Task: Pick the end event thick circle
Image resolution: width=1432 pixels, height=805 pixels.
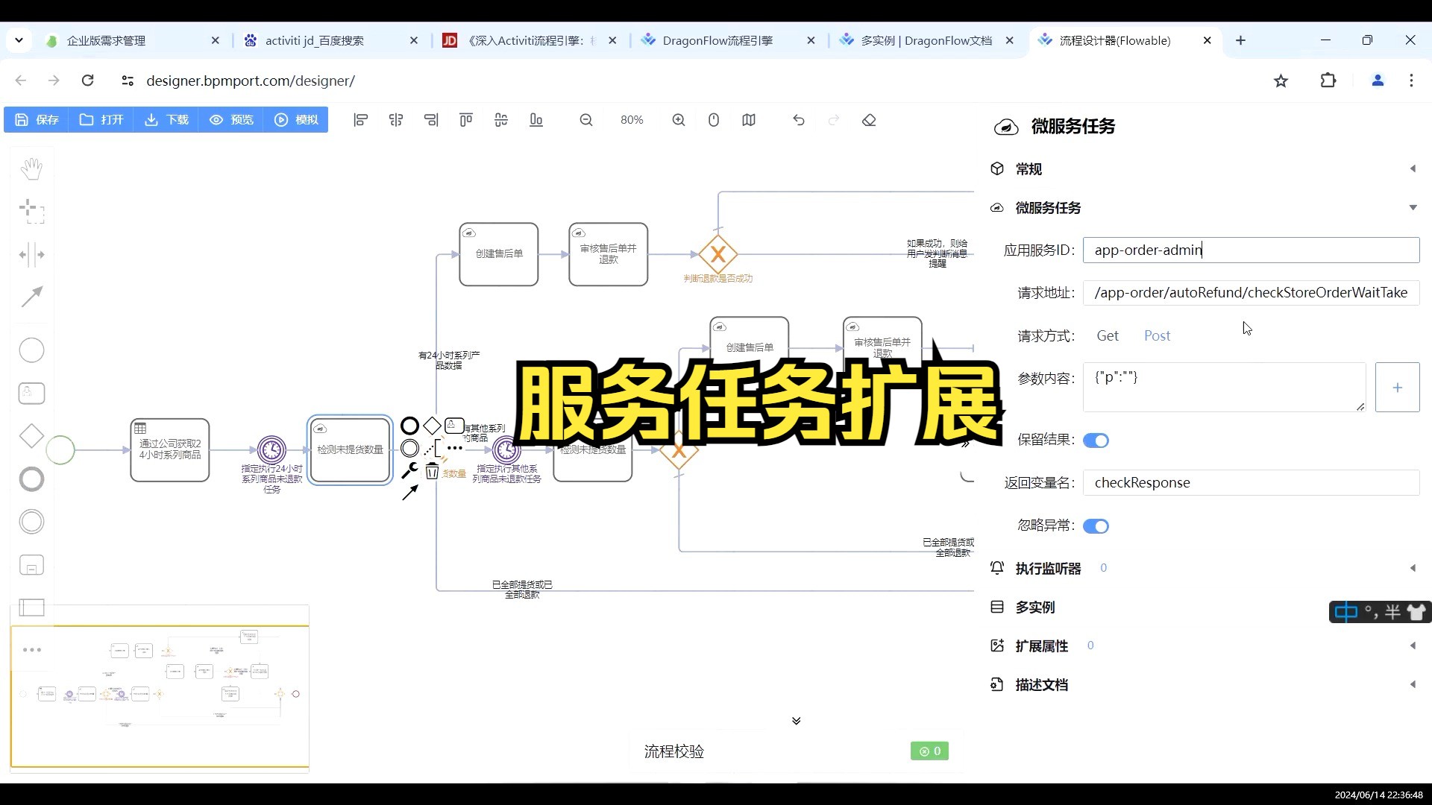Action: click(31, 479)
